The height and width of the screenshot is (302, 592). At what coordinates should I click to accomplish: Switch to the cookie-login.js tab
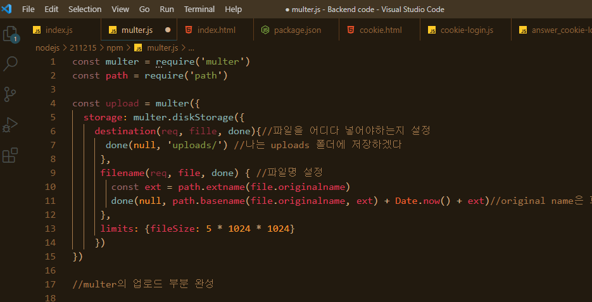pos(465,30)
